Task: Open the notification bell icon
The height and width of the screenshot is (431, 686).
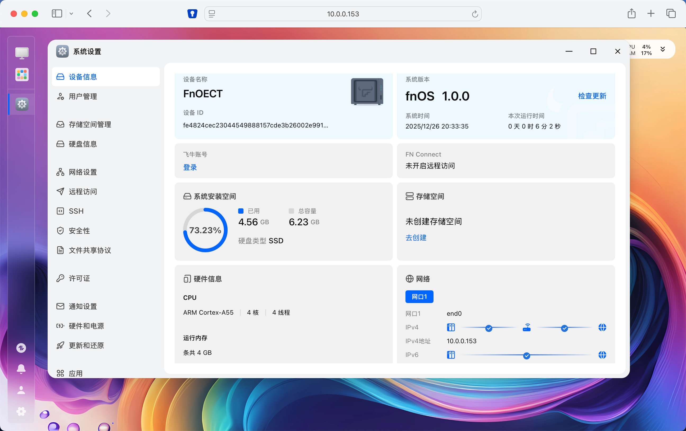Action: click(21, 369)
